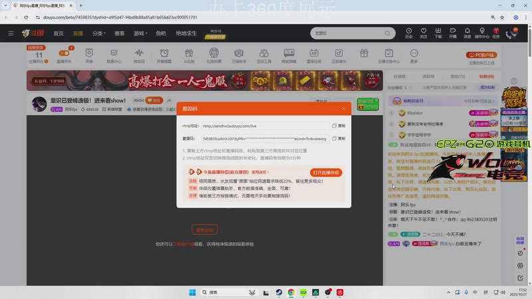Viewport: 532px width, 299px height.
Task: Open the 开播提醒 alarm clock tool
Action: click(x=164, y=56)
